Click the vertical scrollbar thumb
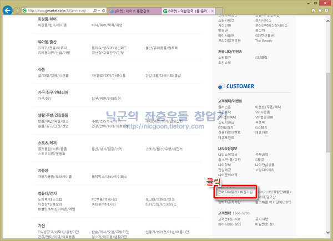The height and width of the screenshot is (241, 333). point(327,112)
